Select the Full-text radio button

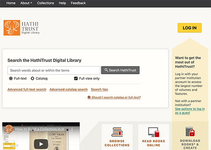tap(11, 78)
